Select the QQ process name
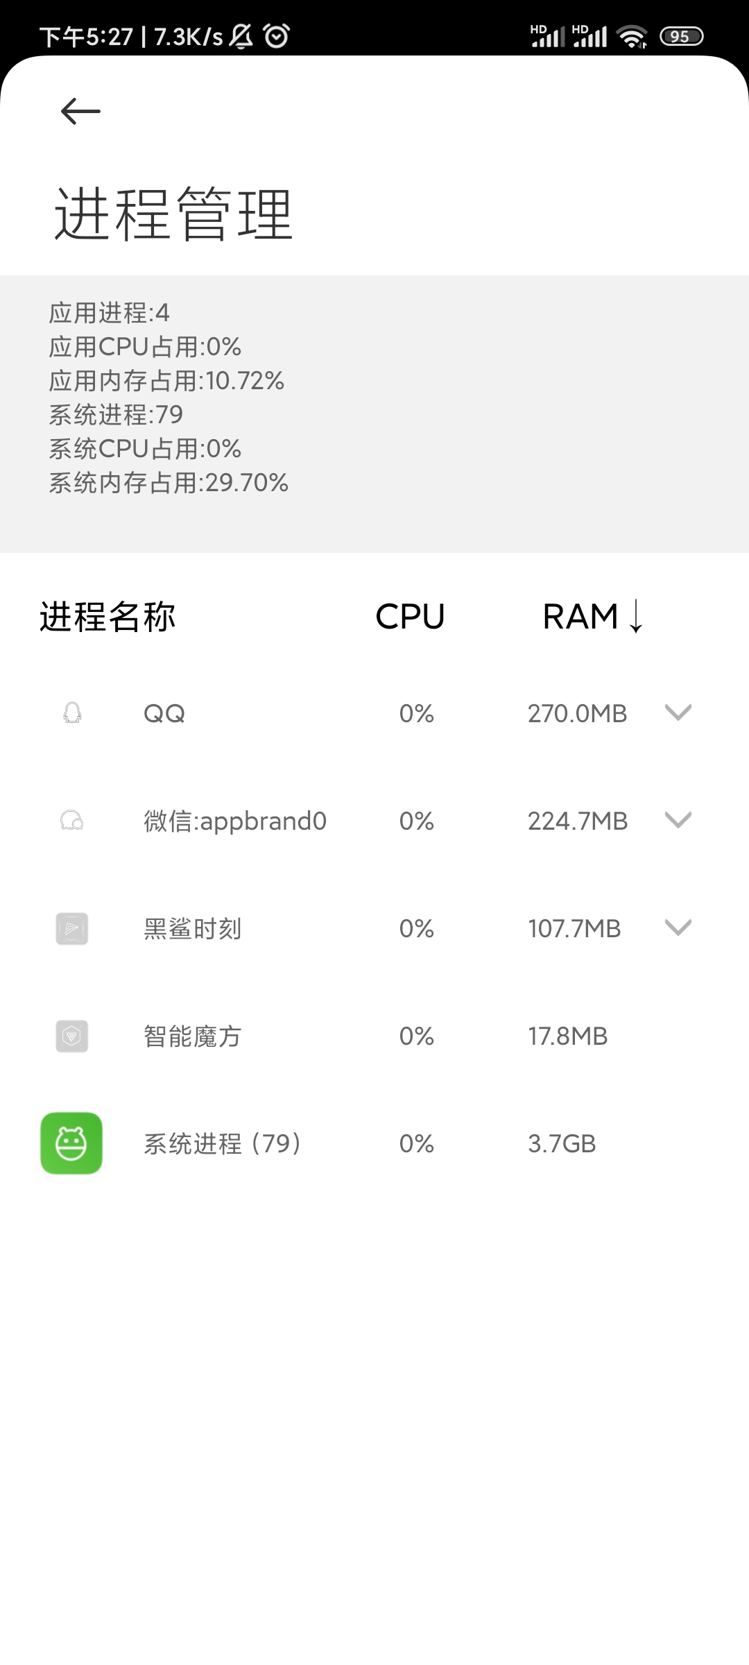 coord(164,713)
